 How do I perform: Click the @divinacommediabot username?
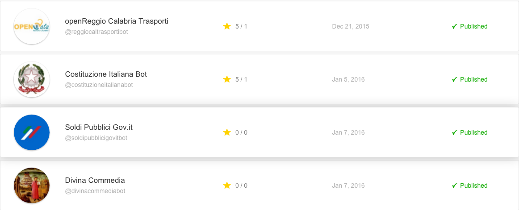coord(95,192)
